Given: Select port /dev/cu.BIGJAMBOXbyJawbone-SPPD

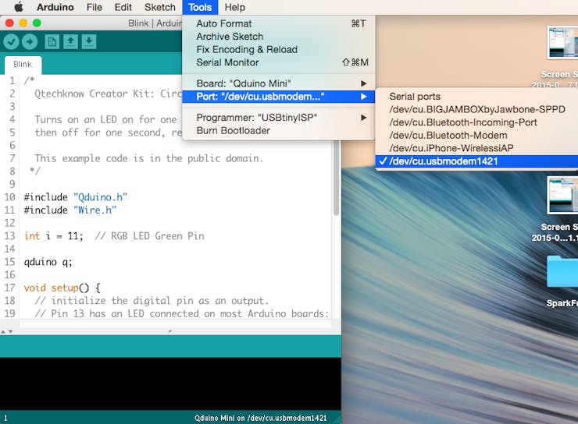Looking at the screenshot, I should (476, 110).
